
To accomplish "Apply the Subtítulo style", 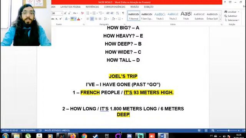I will (199, 16).
